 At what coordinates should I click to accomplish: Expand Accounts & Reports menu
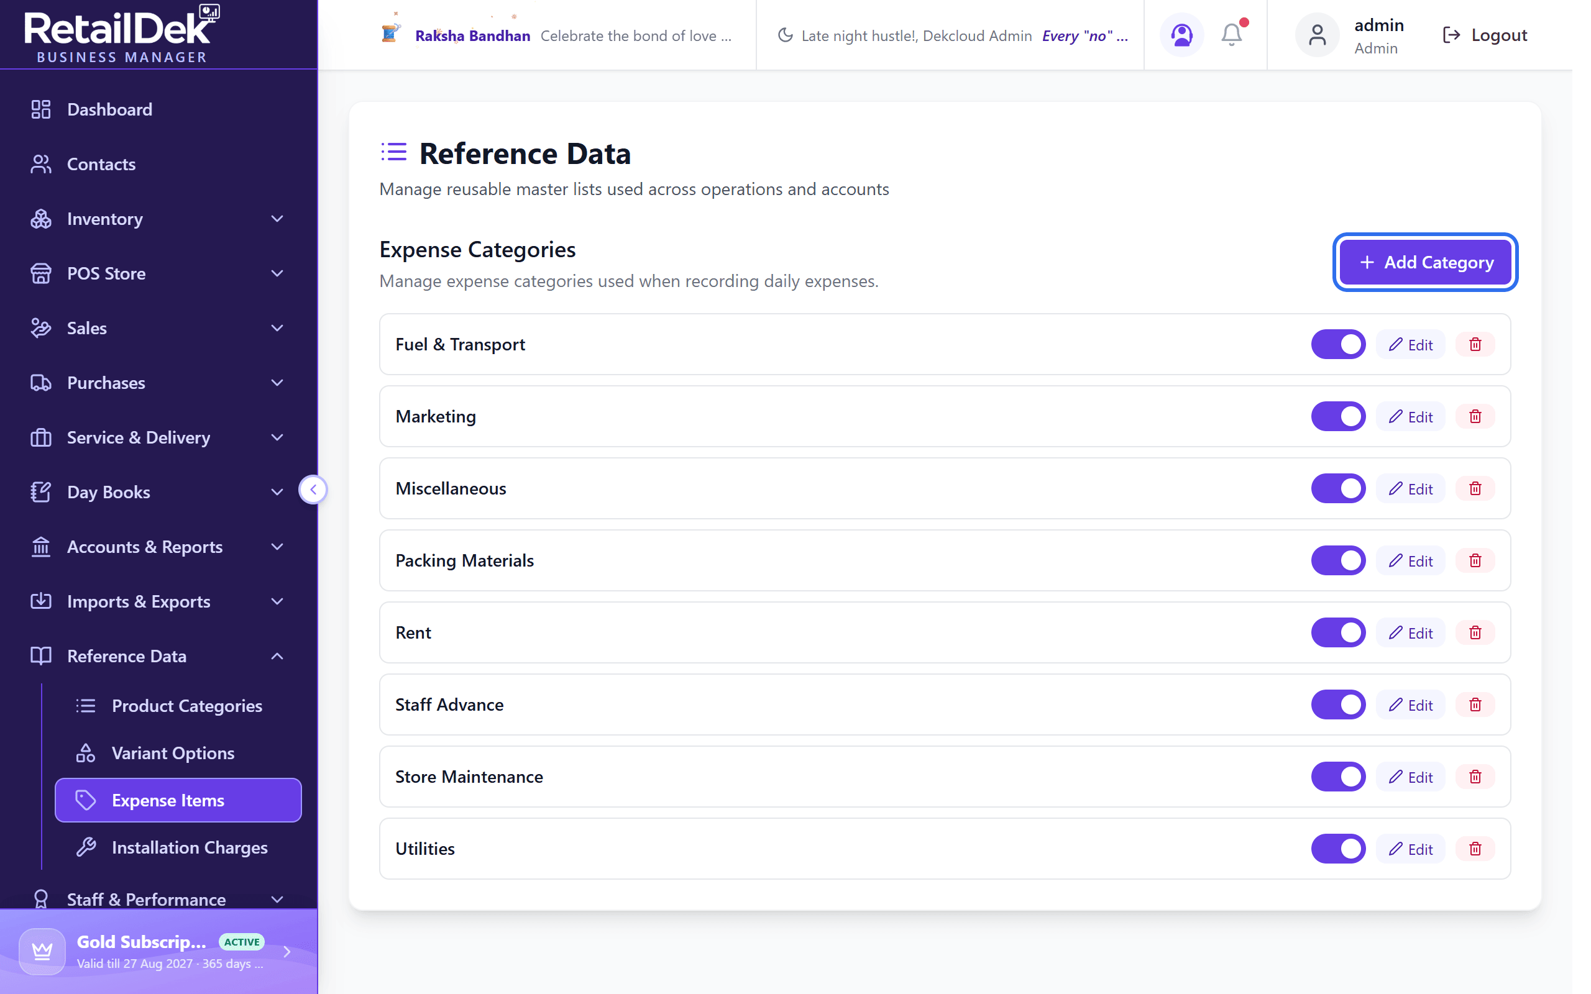[x=158, y=547]
